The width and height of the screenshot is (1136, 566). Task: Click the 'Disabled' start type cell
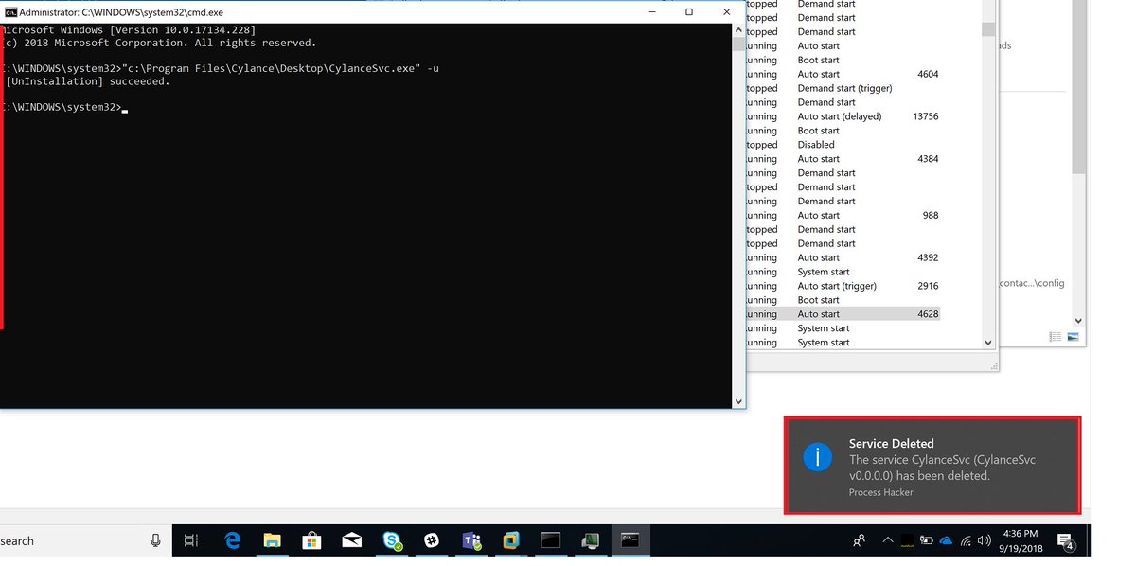[x=816, y=145]
